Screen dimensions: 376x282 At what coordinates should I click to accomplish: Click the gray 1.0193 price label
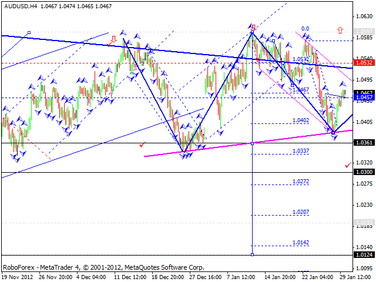coord(364,223)
